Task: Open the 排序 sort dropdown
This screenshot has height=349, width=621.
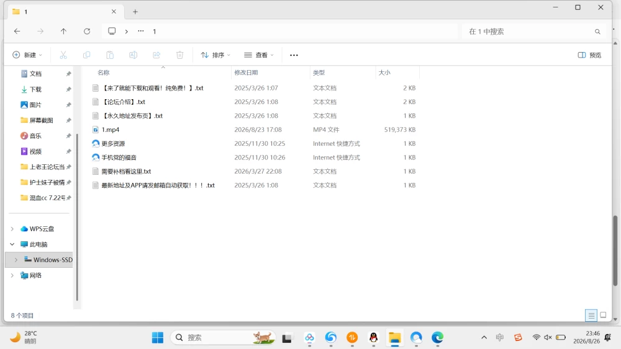Action: pyautogui.click(x=215, y=55)
